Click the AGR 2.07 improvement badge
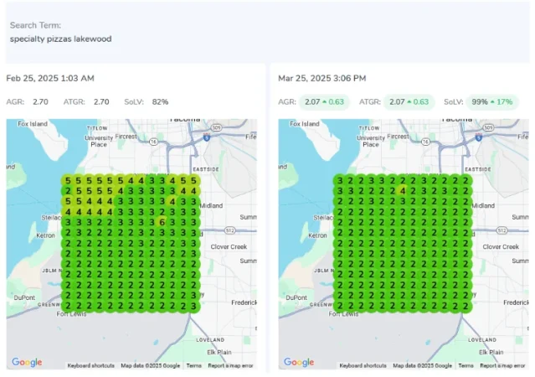 tap(327, 101)
